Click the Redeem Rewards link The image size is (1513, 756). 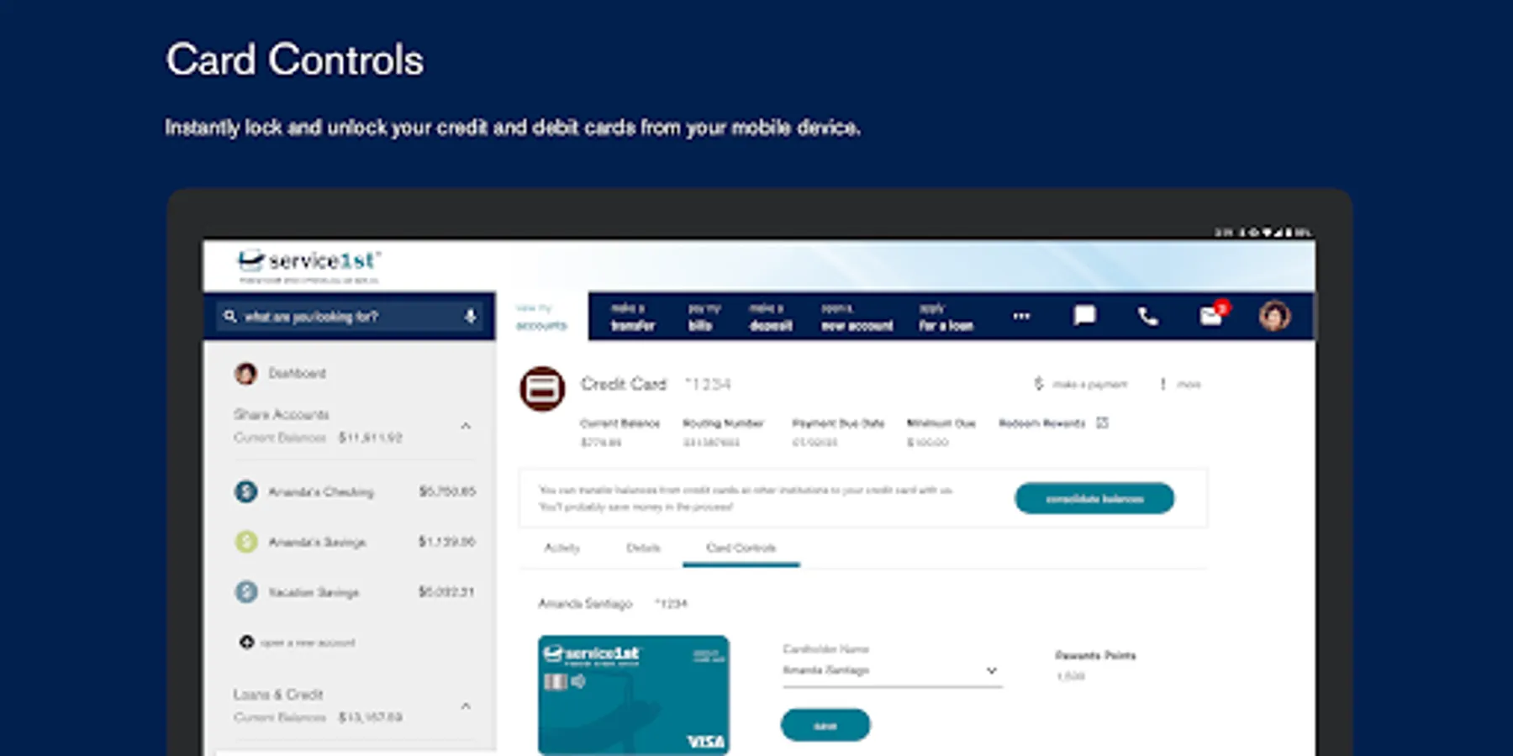(x=1041, y=423)
